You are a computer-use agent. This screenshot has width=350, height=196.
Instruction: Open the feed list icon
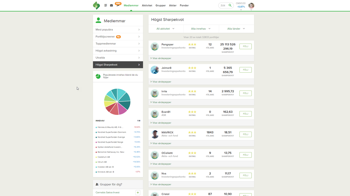click(x=106, y=5)
